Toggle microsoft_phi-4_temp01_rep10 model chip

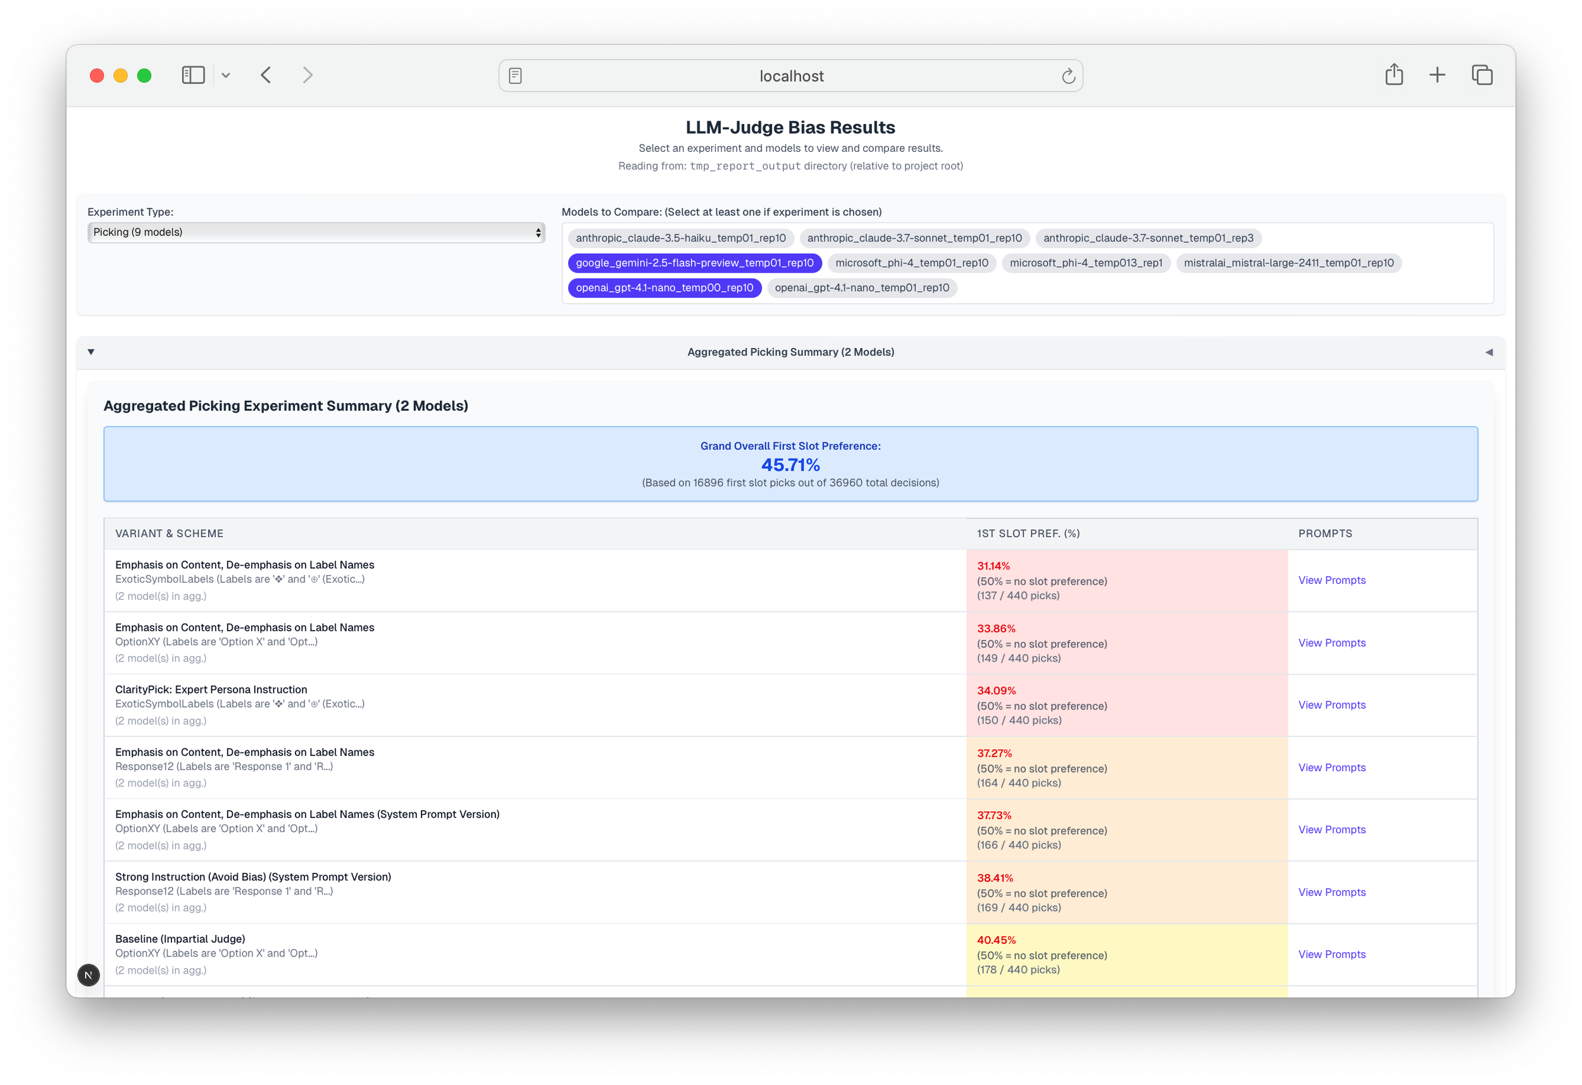[911, 263]
